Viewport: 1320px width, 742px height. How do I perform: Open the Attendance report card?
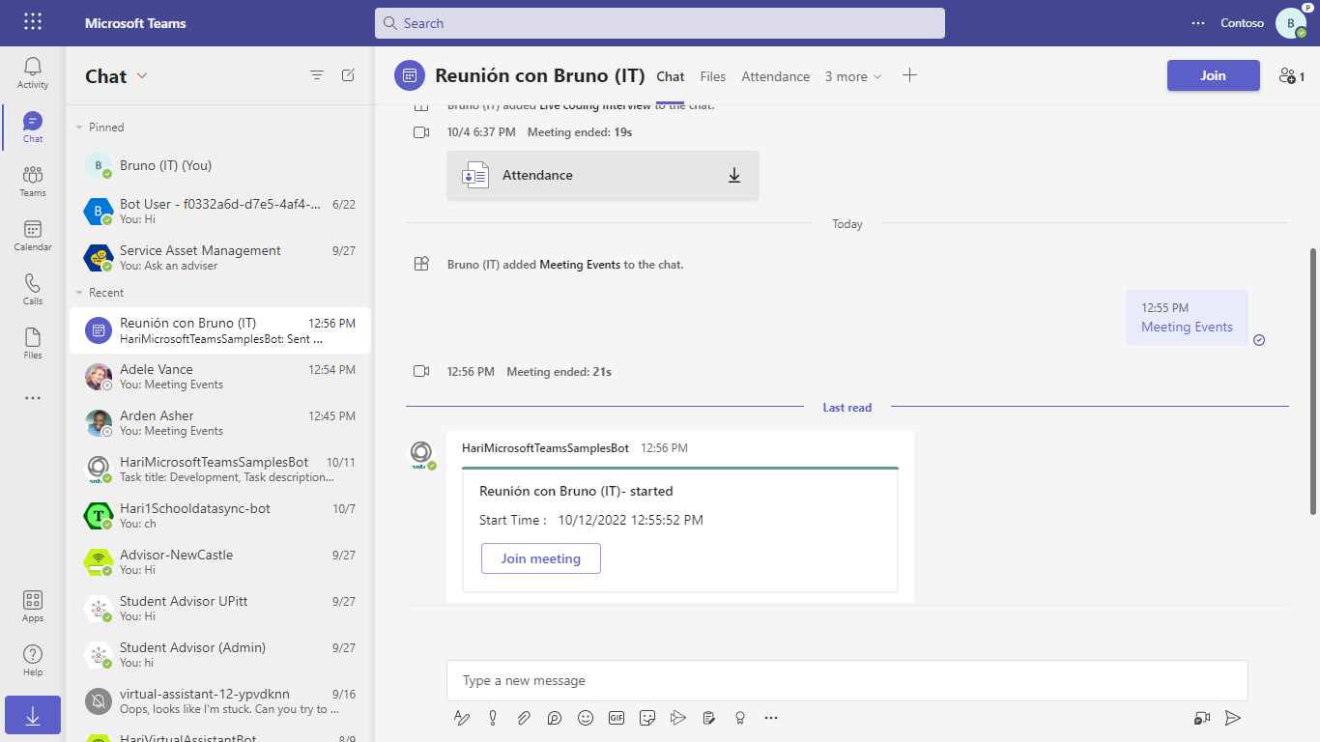click(x=603, y=175)
